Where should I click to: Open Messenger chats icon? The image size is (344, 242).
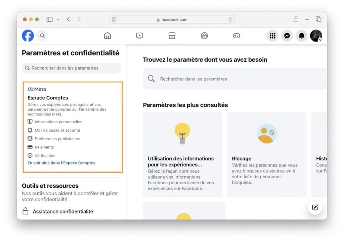pyautogui.click(x=287, y=36)
